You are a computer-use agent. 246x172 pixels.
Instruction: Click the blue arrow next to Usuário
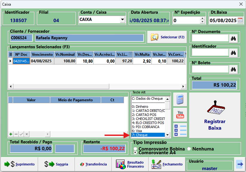coord(240,164)
